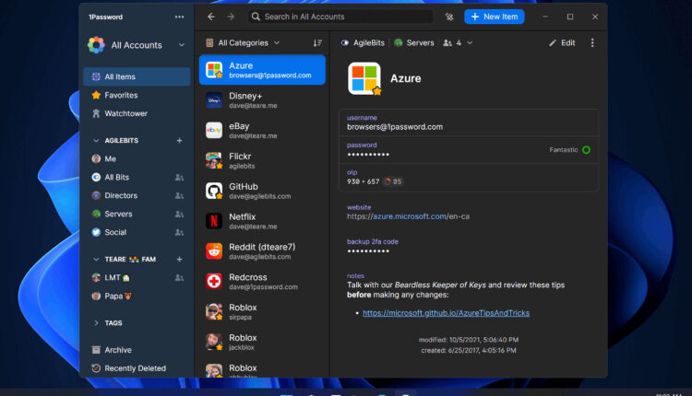
Task: Go forward with the right arrow
Action: [231, 17]
